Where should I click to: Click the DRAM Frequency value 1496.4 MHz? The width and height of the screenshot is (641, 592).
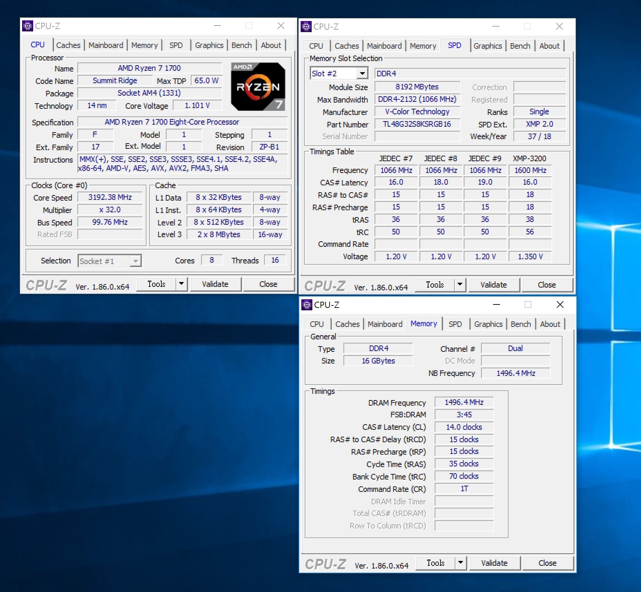pos(464,402)
